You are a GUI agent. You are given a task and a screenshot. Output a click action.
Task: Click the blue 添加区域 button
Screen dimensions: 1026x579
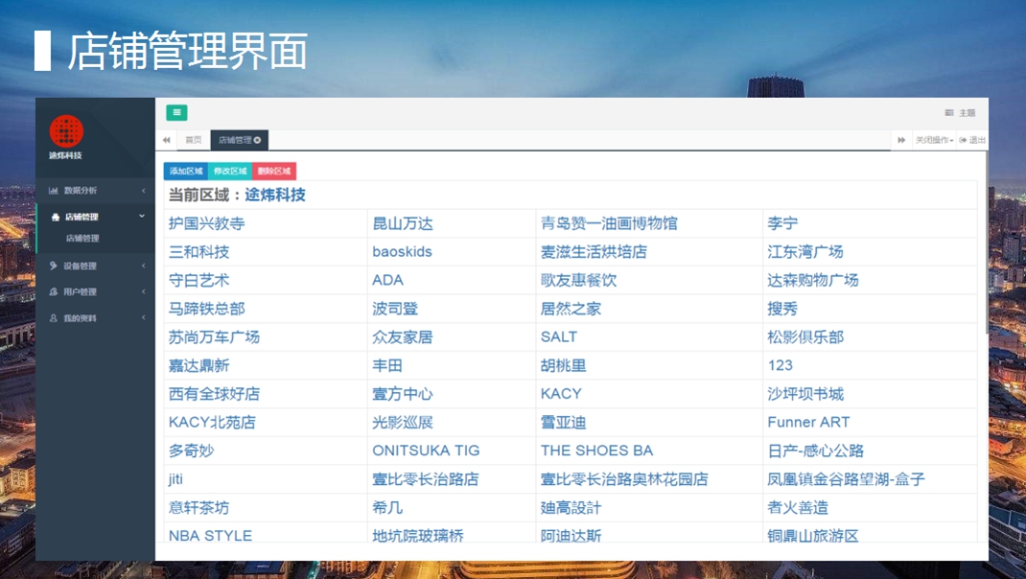186,172
